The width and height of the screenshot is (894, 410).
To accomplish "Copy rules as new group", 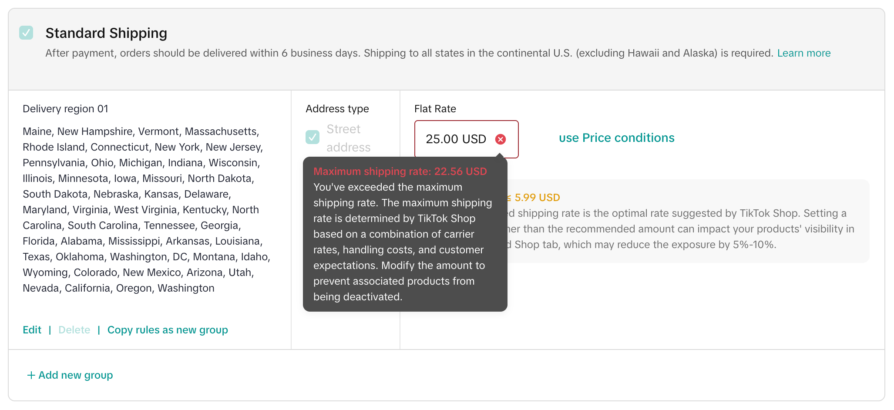I will 168,330.
